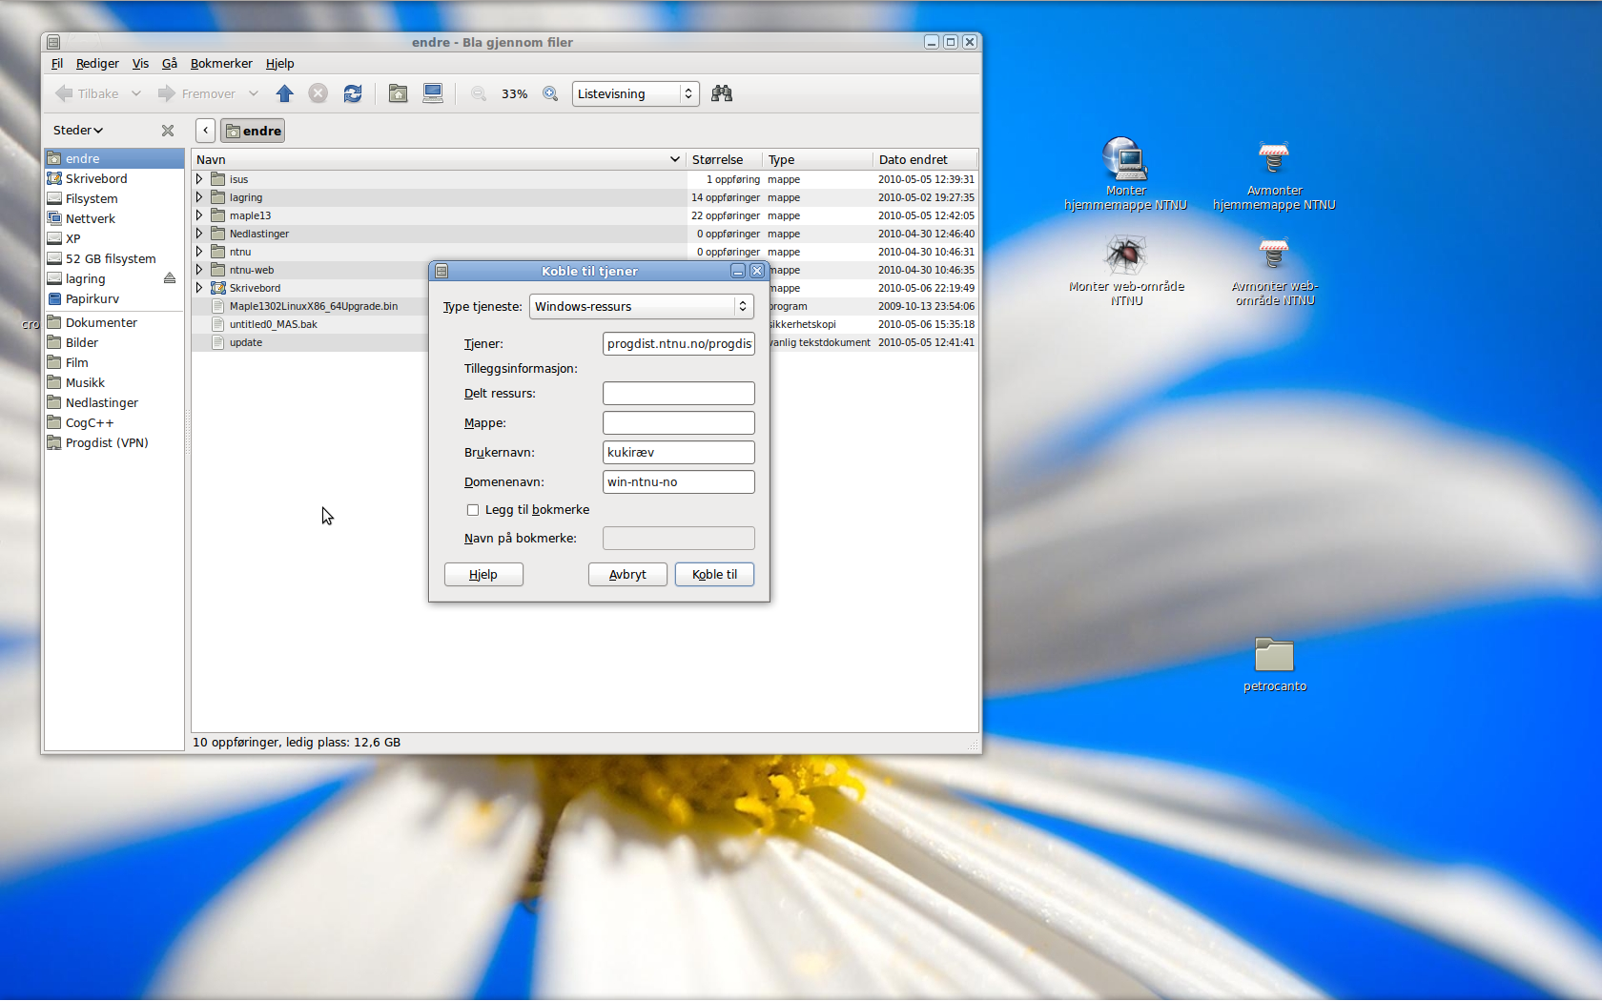Expand the ntnu-web folder row
1602x1001 pixels.
pos(199,270)
